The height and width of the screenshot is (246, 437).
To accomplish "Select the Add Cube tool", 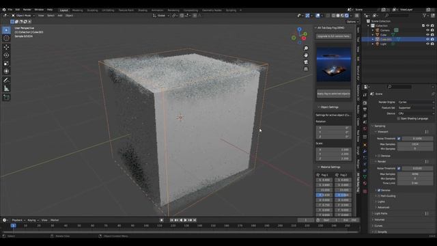I will [6, 97].
